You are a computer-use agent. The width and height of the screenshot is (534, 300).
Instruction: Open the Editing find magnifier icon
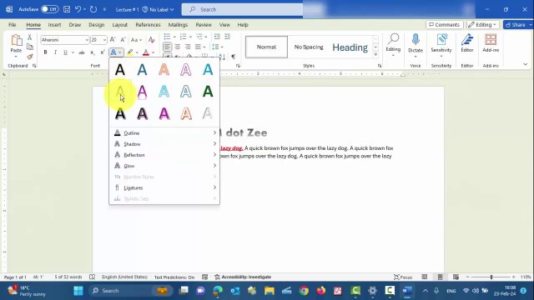click(393, 39)
